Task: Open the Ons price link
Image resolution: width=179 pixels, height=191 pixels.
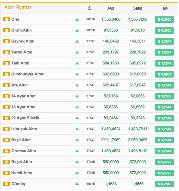Action: (x=15, y=19)
